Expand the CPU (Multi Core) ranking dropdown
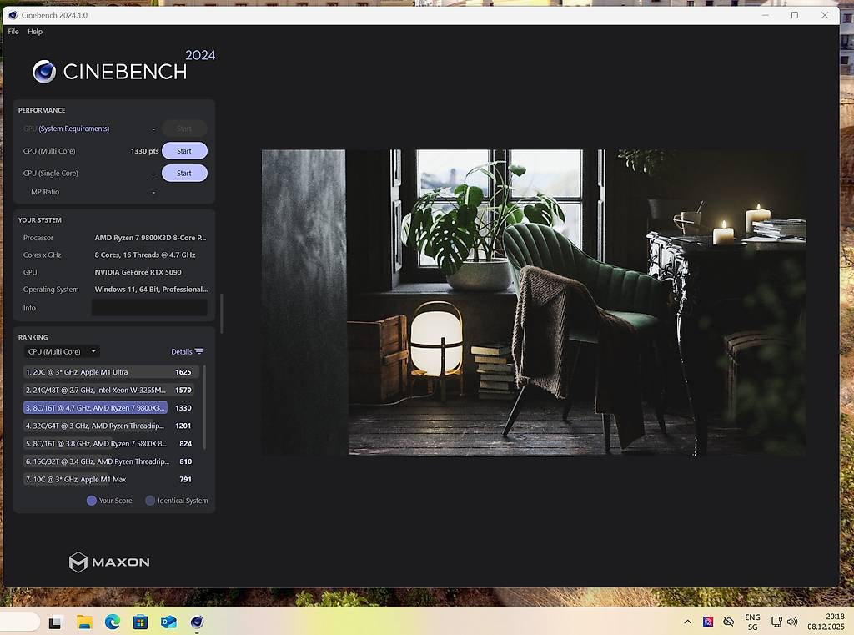Image resolution: width=854 pixels, height=635 pixels. tap(63, 352)
